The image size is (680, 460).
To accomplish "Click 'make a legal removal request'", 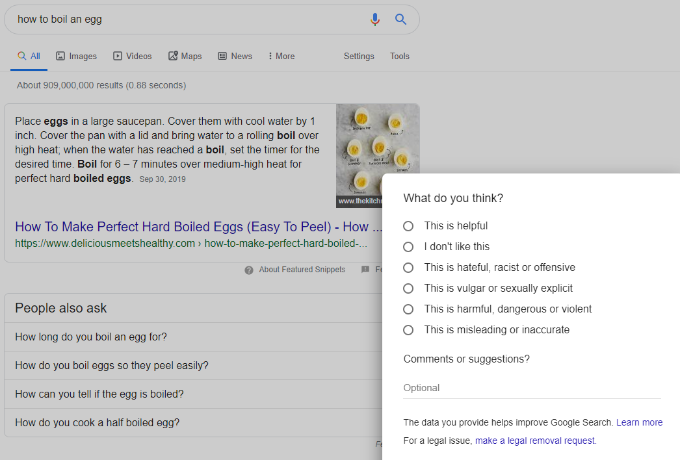I will [x=534, y=440].
